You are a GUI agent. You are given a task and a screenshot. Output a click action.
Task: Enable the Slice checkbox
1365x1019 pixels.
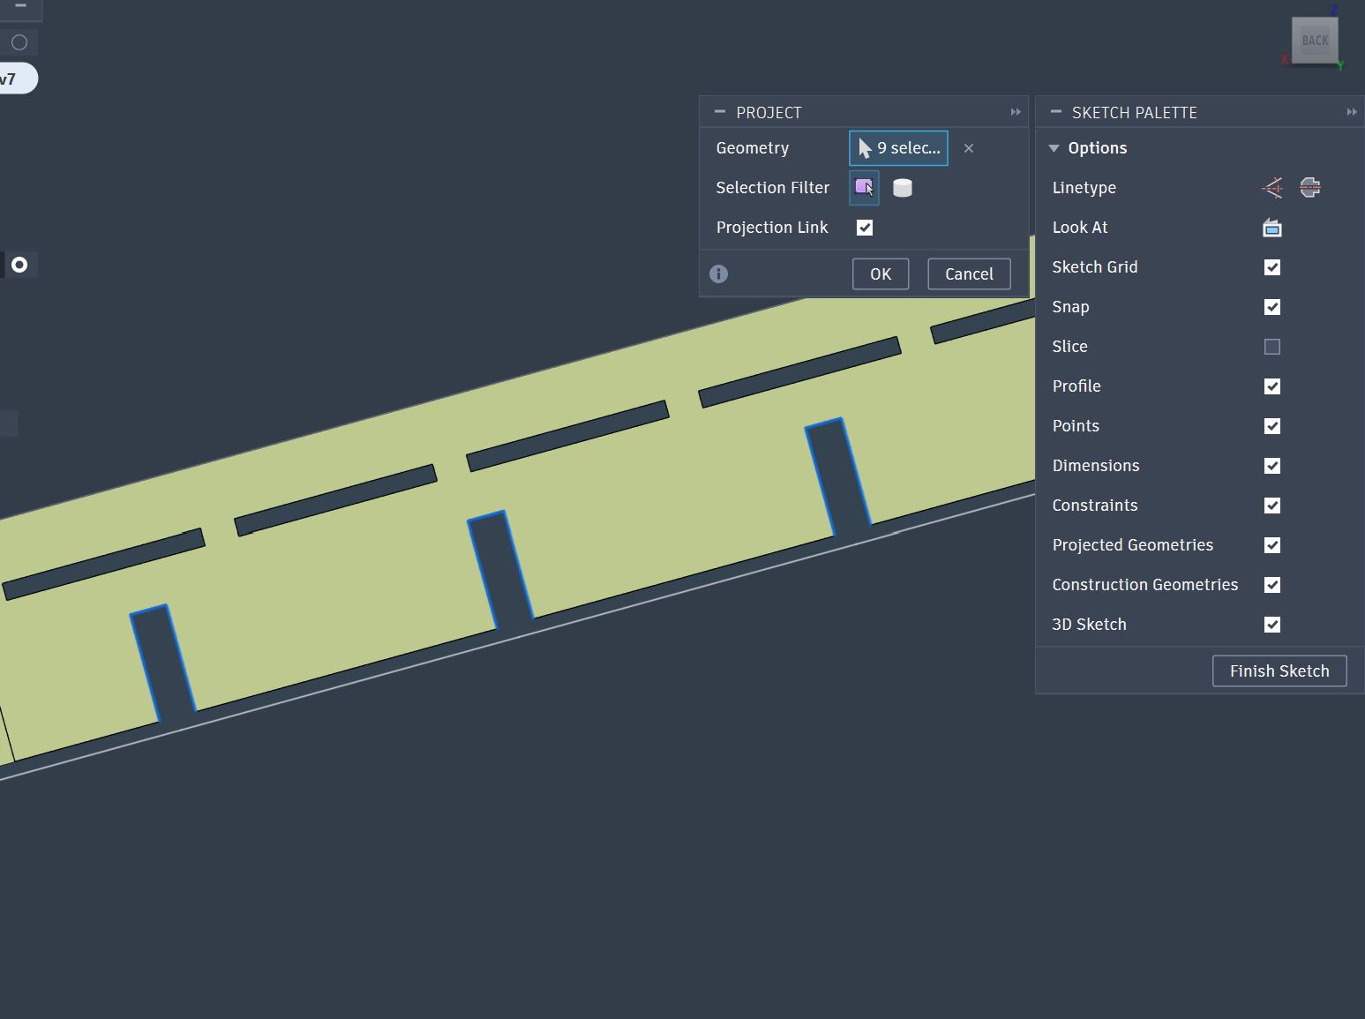pos(1271,346)
